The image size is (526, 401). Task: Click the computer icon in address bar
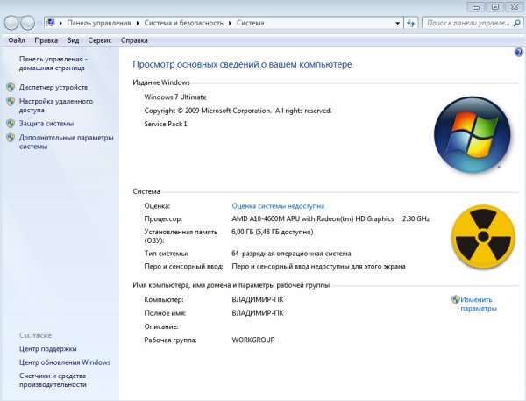[x=50, y=23]
